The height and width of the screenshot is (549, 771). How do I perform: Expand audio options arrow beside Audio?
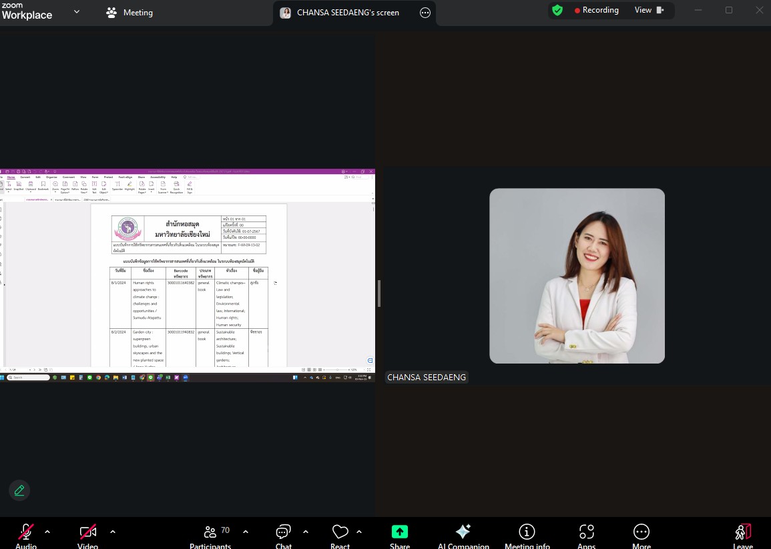47,532
